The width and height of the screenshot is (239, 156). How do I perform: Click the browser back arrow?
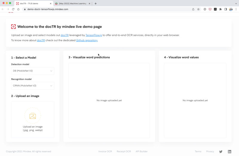[x=3, y=9]
